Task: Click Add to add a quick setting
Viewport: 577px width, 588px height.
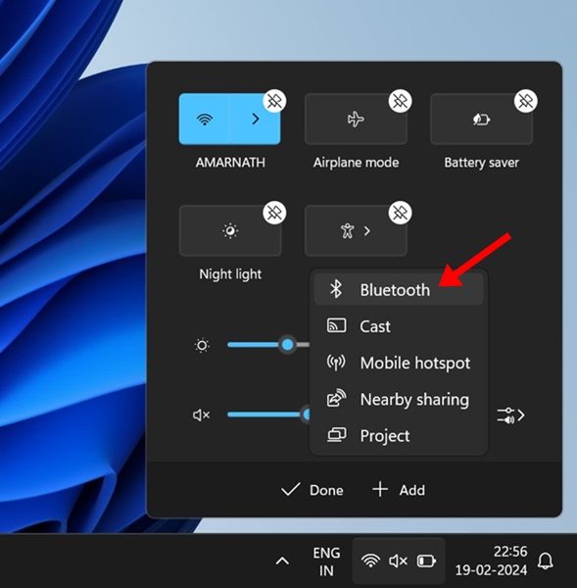Action: pyautogui.click(x=399, y=490)
